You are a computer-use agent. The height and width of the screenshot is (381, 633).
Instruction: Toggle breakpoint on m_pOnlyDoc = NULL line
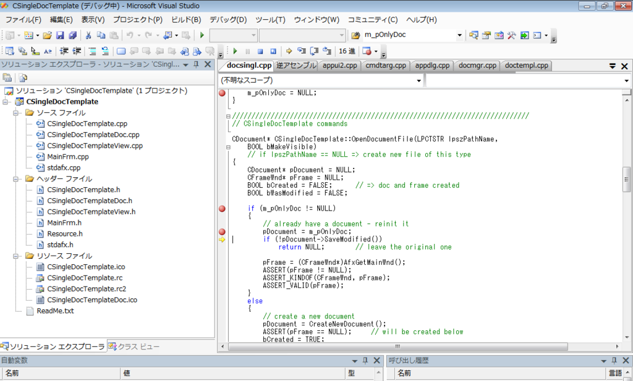[222, 93]
